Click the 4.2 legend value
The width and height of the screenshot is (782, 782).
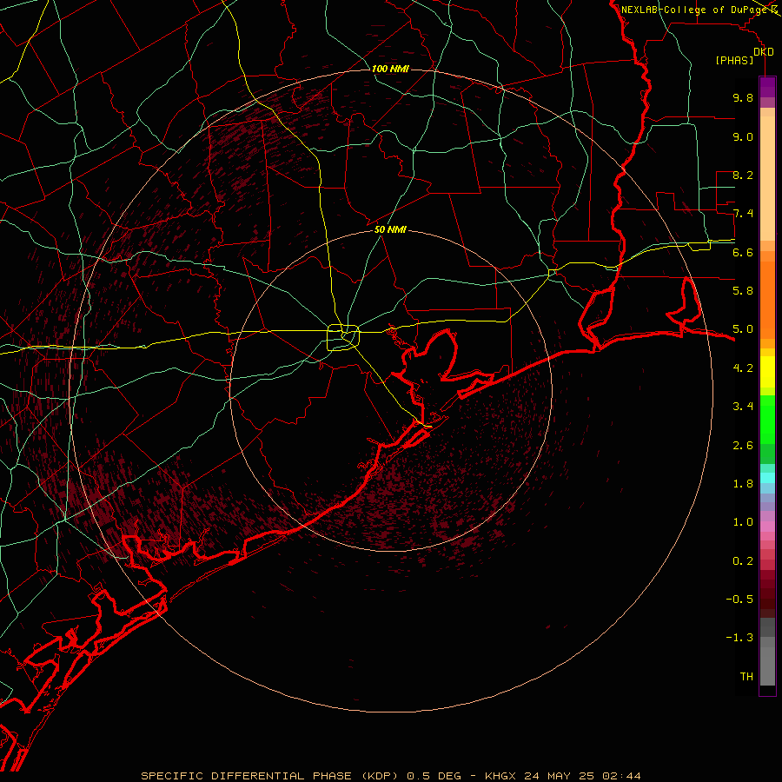pyautogui.click(x=743, y=368)
